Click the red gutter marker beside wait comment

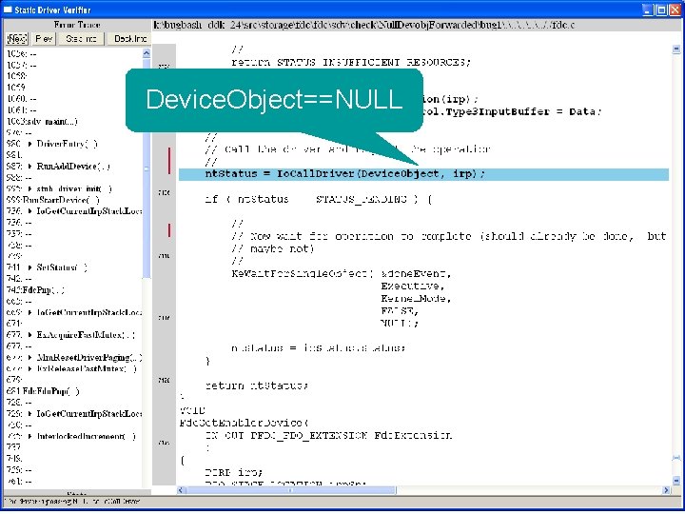coord(169,230)
